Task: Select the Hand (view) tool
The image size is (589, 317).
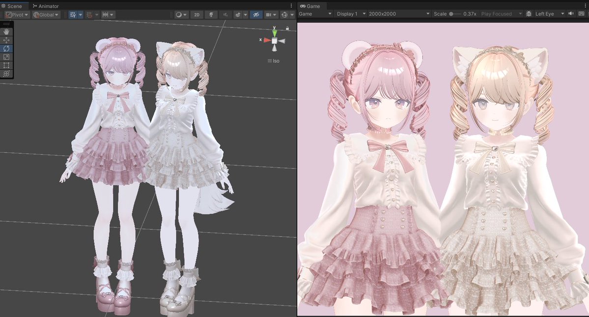Action: 6,32
